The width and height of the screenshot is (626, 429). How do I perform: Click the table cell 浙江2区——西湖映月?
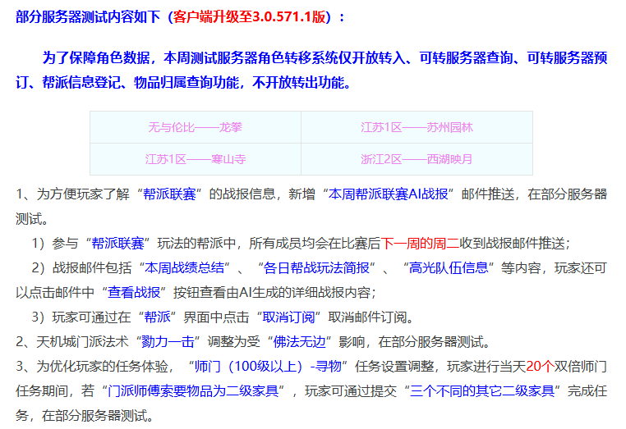[417, 159]
